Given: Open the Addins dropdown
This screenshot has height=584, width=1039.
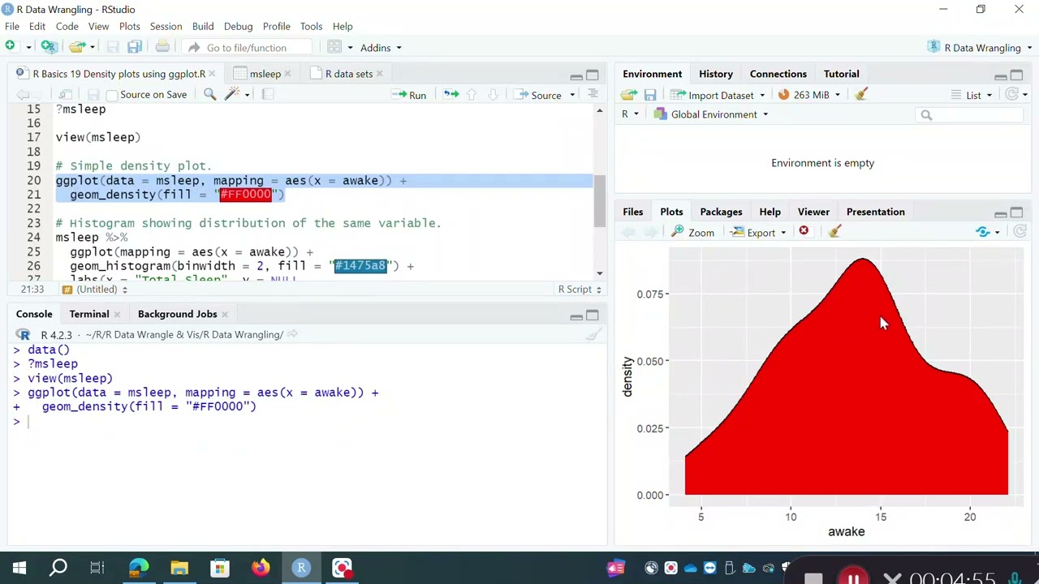Looking at the screenshot, I should point(381,48).
